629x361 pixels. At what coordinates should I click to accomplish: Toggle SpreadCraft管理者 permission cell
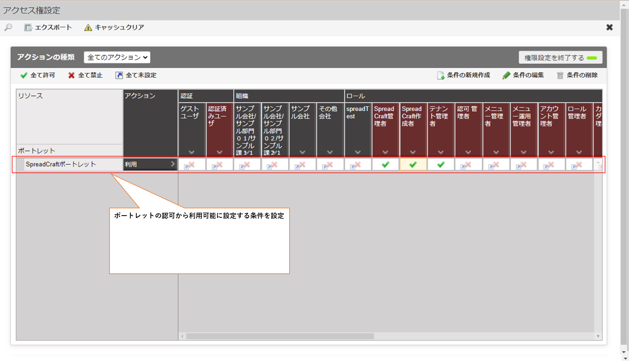[x=385, y=165]
